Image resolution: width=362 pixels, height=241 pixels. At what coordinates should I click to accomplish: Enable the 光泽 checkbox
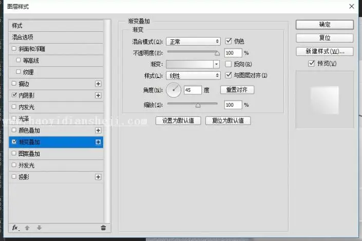pos(14,118)
